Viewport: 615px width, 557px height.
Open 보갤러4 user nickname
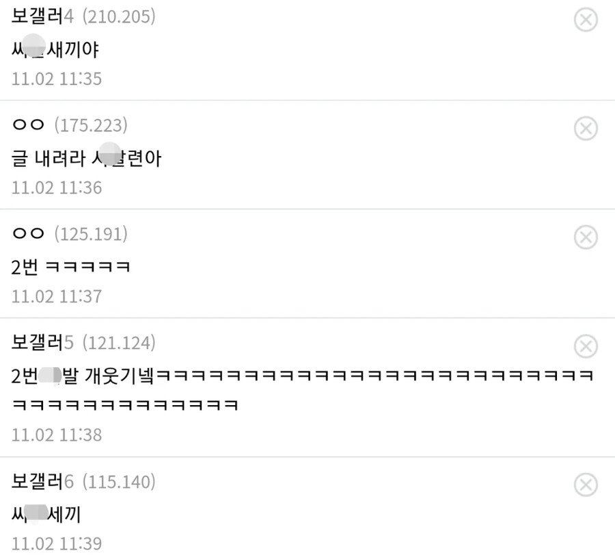click(42, 16)
